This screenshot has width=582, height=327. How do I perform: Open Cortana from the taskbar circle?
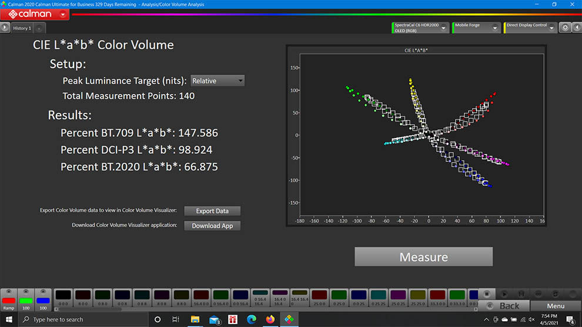tap(158, 319)
